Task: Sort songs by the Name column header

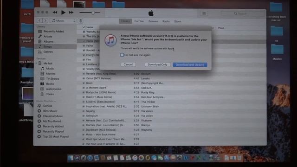Action: 90,27
